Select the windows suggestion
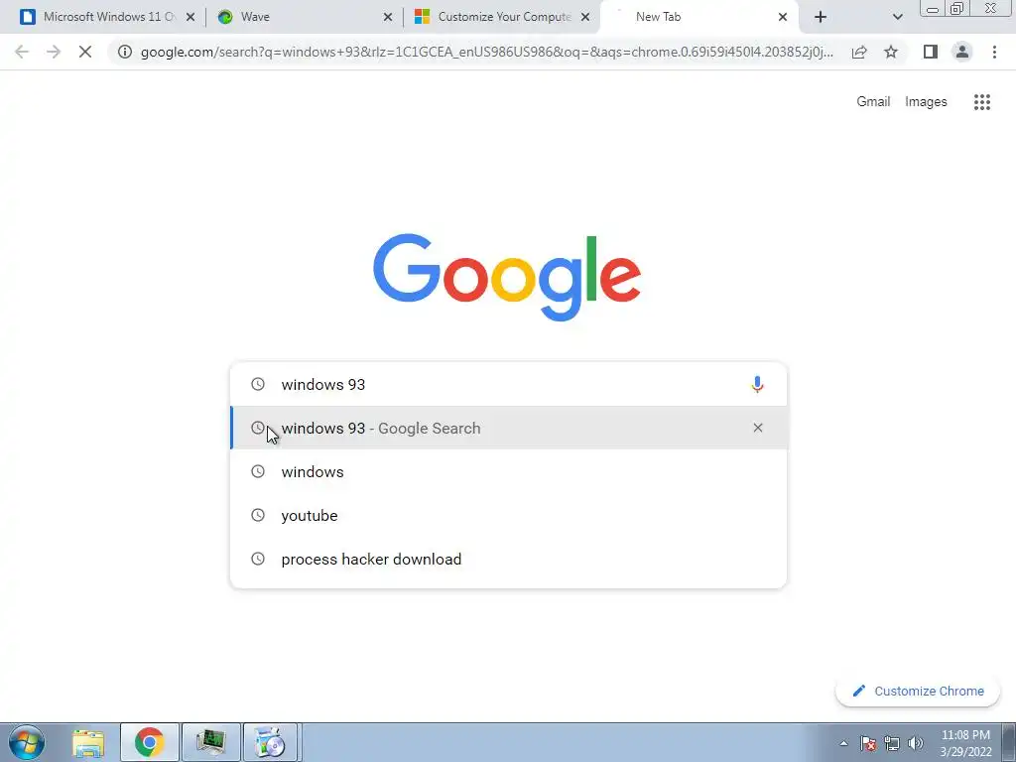Viewport: 1016px width, 762px height. click(509, 471)
